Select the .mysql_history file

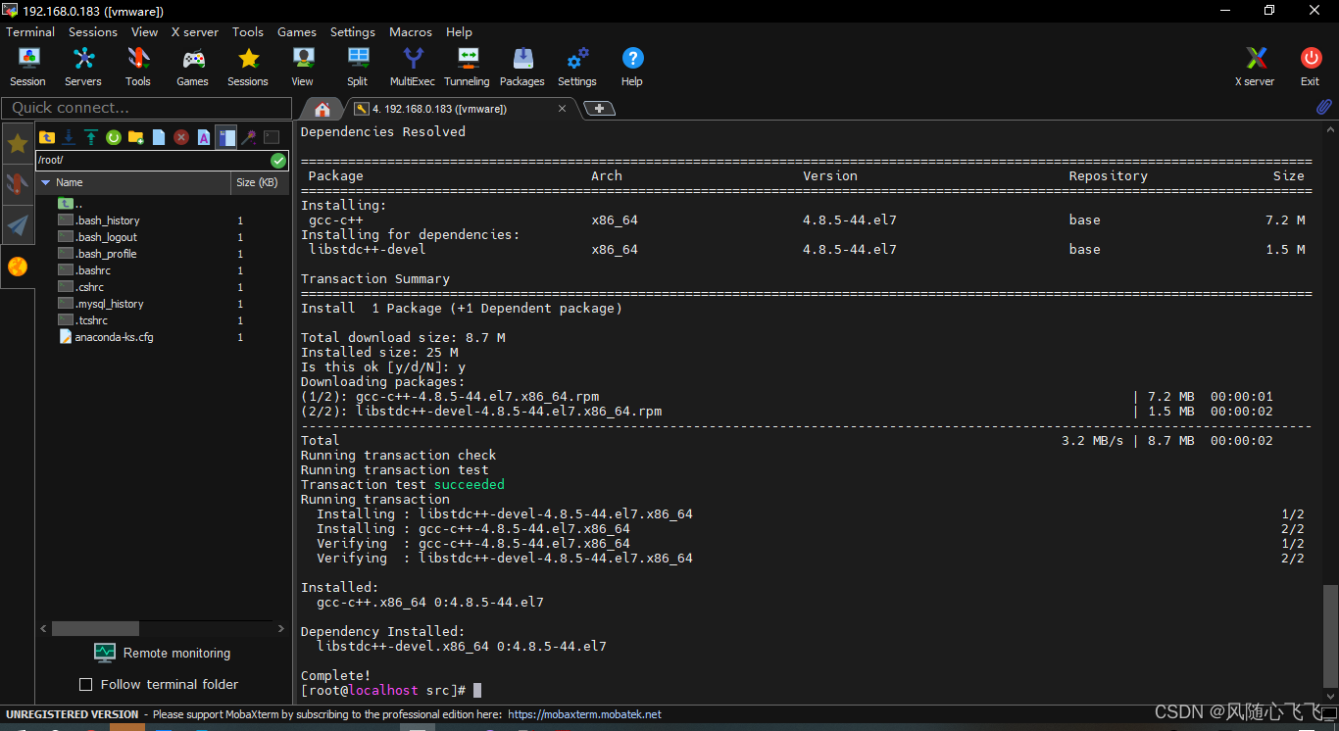click(109, 304)
